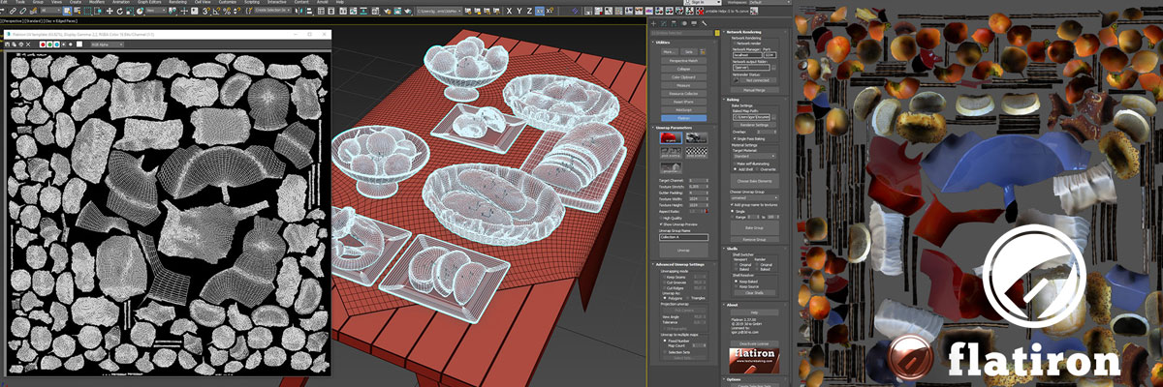This screenshot has width=1163, height=387.
Task: Select the Rotate tool in main toolbar
Action: [x=120, y=11]
